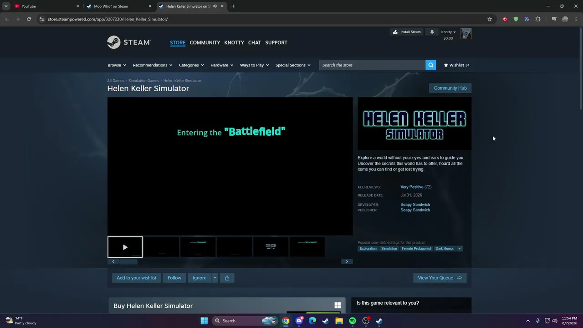This screenshot has height=328, width=583.
Task: Click the 7TV extension icon
Action: [527, 19]
